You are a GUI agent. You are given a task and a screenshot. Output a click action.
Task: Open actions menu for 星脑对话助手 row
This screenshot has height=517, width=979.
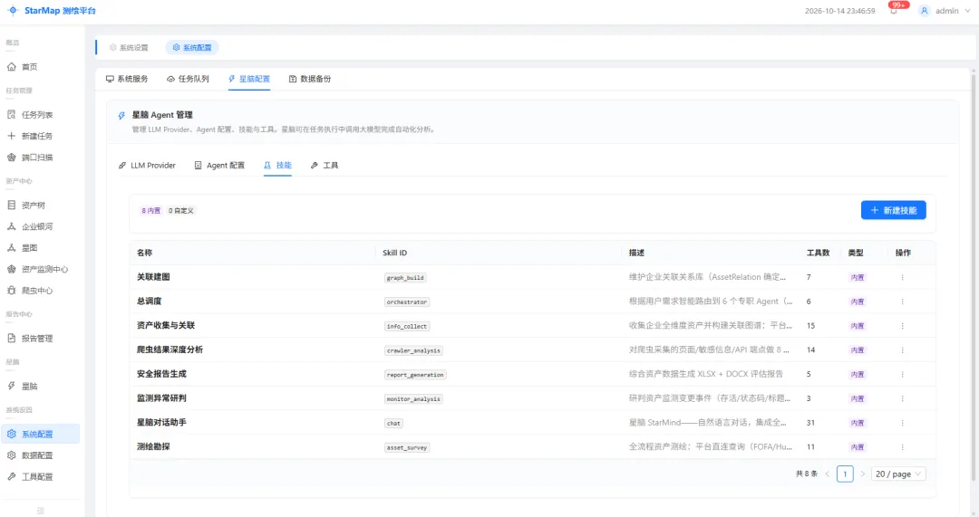pyautogui.click(x=902, y=423)
